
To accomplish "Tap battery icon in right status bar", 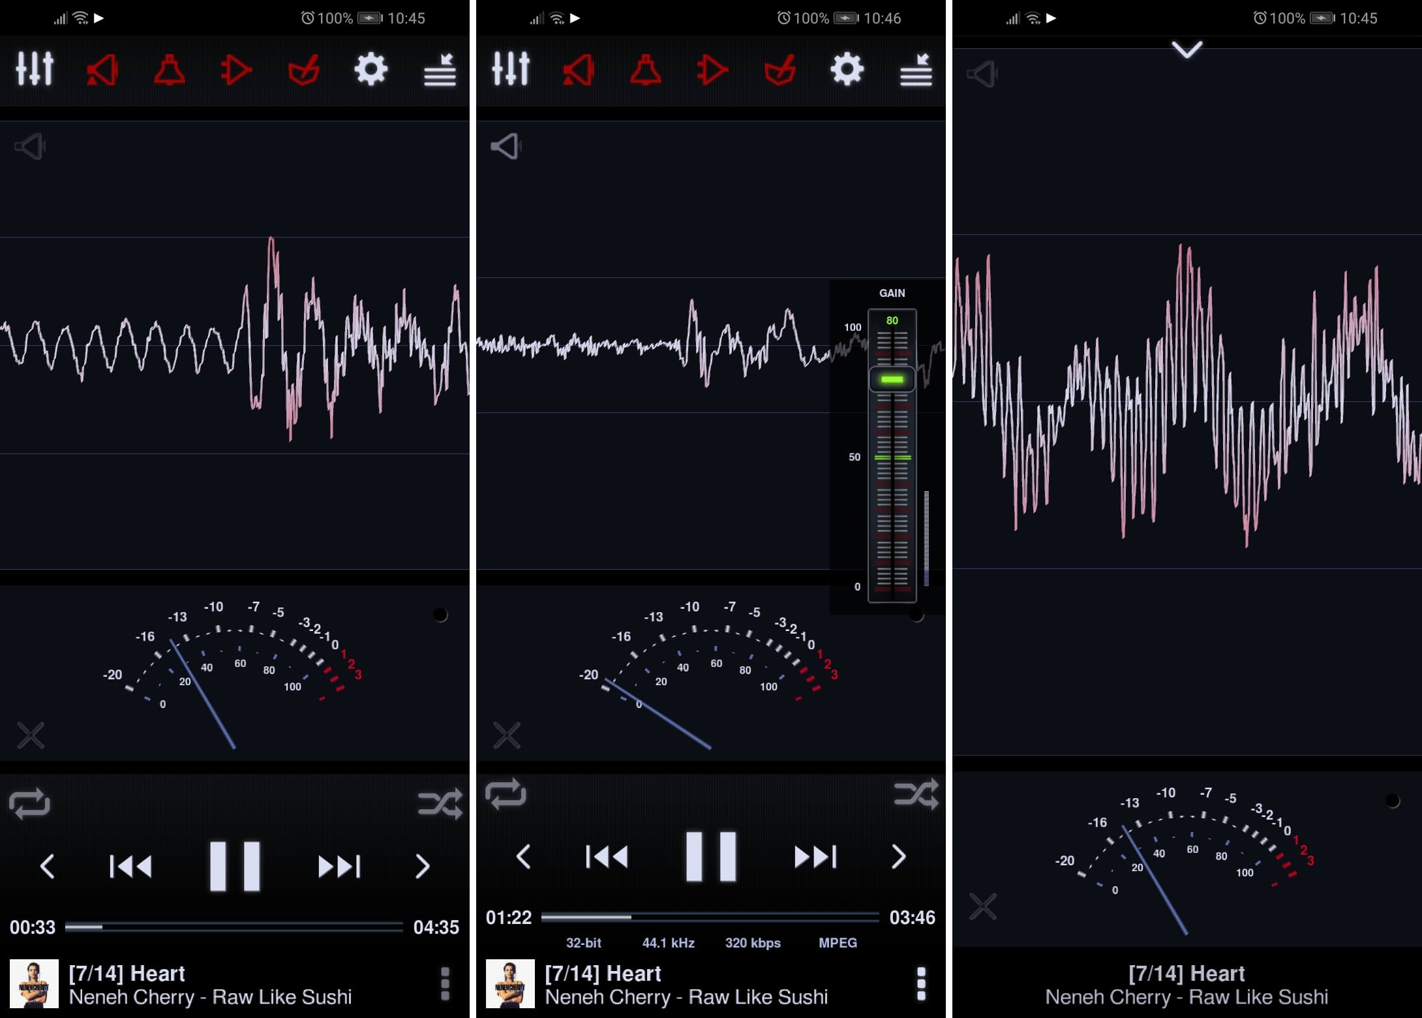I will pyautogui.click(x=1322, y=18).
